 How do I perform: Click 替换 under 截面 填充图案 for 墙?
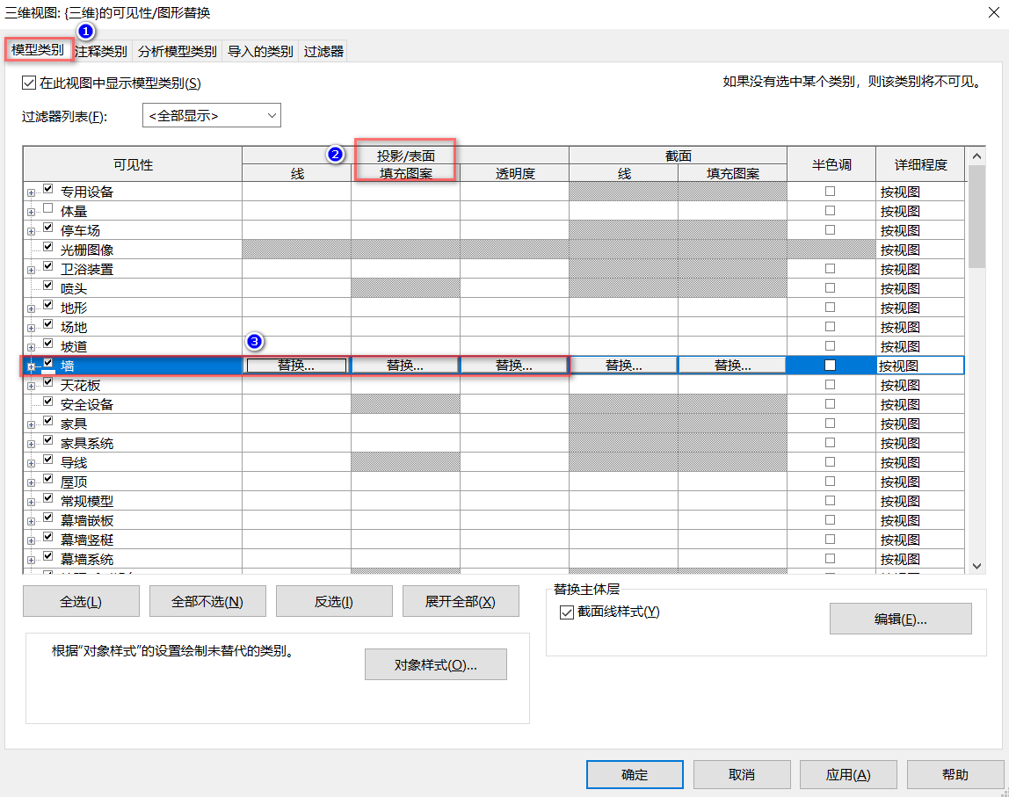[732, 366]
